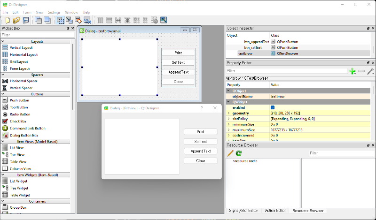Expand the geometry property row
This screenshot has width=376, height=220.
coord(228,113)
